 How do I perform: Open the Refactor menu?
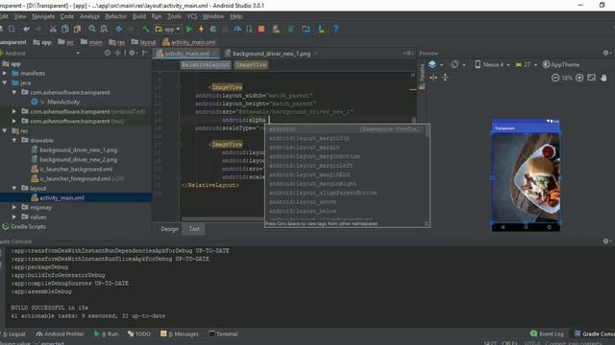pos(115,16)
